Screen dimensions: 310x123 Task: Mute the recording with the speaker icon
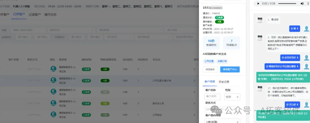tap(302, 3)
